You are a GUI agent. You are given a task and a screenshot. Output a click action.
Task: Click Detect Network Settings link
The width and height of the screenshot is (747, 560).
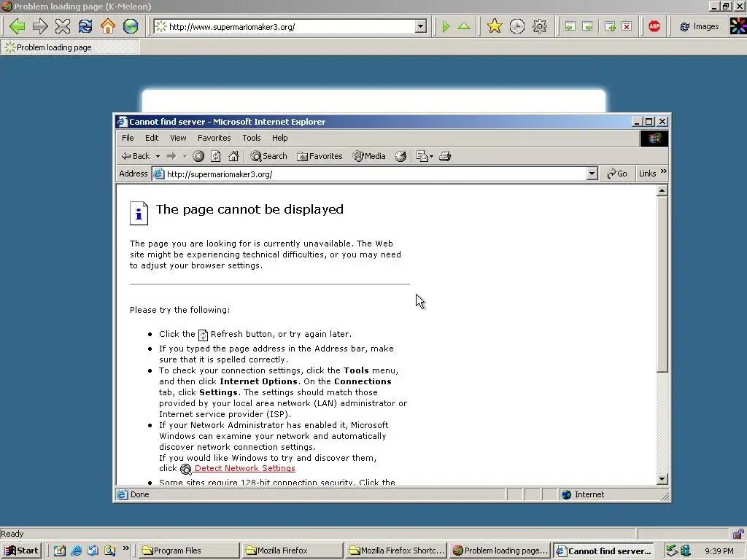click(245, 468)
